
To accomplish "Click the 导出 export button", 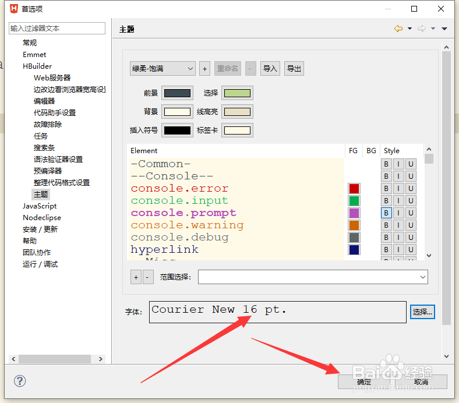I will point(294,69).
